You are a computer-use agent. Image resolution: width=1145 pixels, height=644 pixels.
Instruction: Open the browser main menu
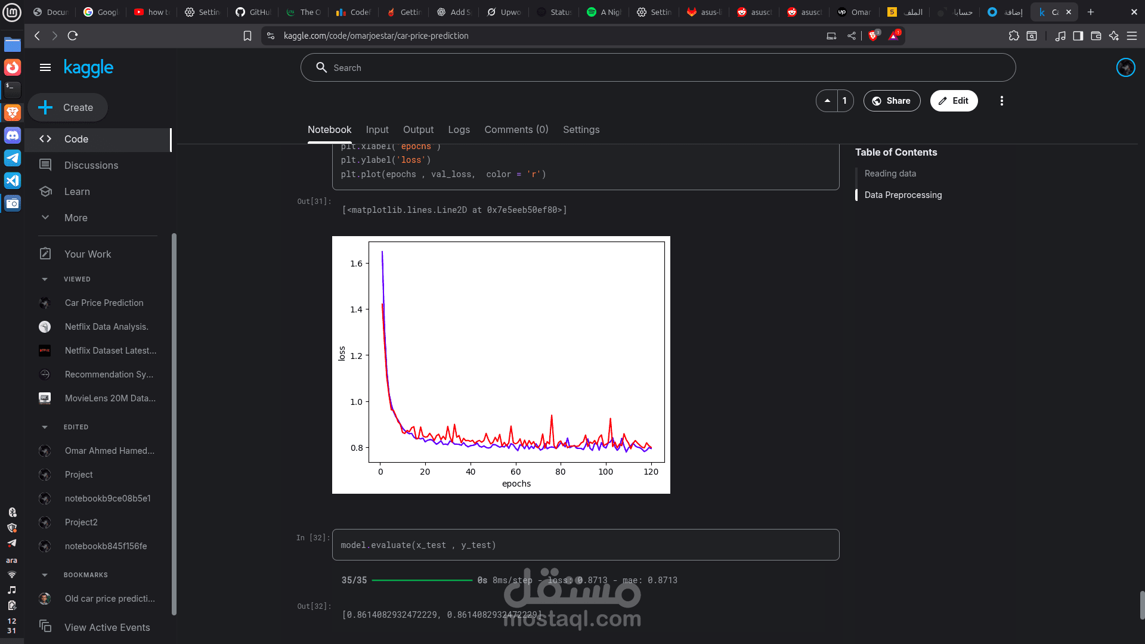(1131, 36)
